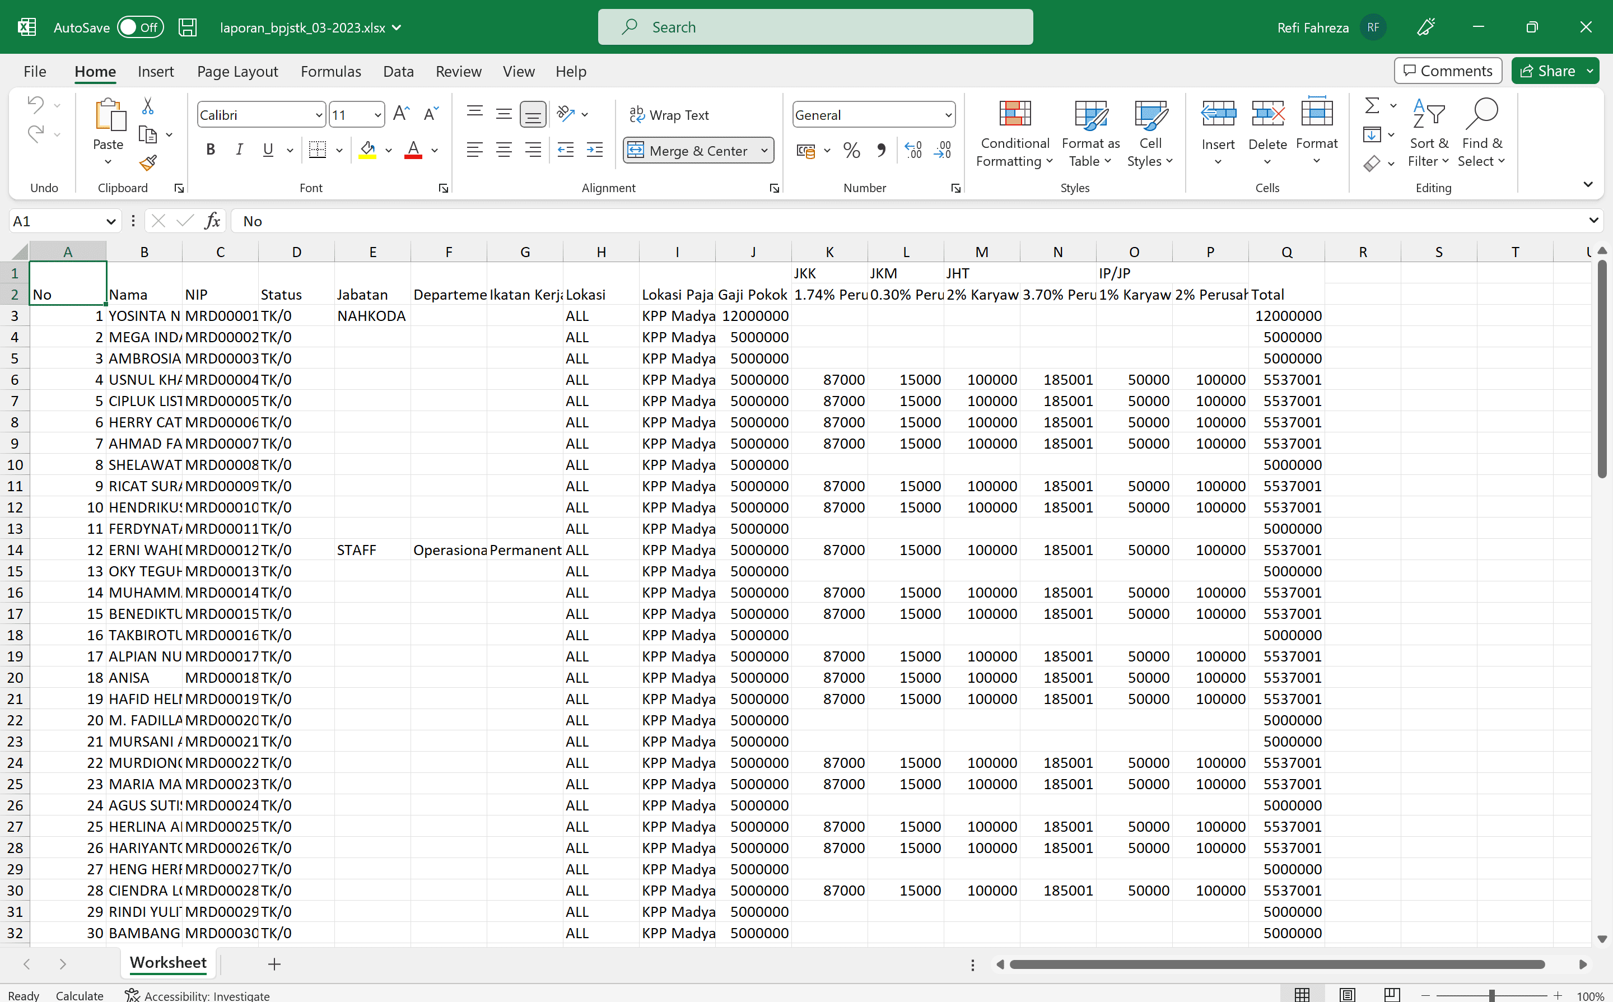Toggle Wrap Text
The width and height of the screenshot is (1613, 1002).
pyautogui.click(x=669, y=115)
